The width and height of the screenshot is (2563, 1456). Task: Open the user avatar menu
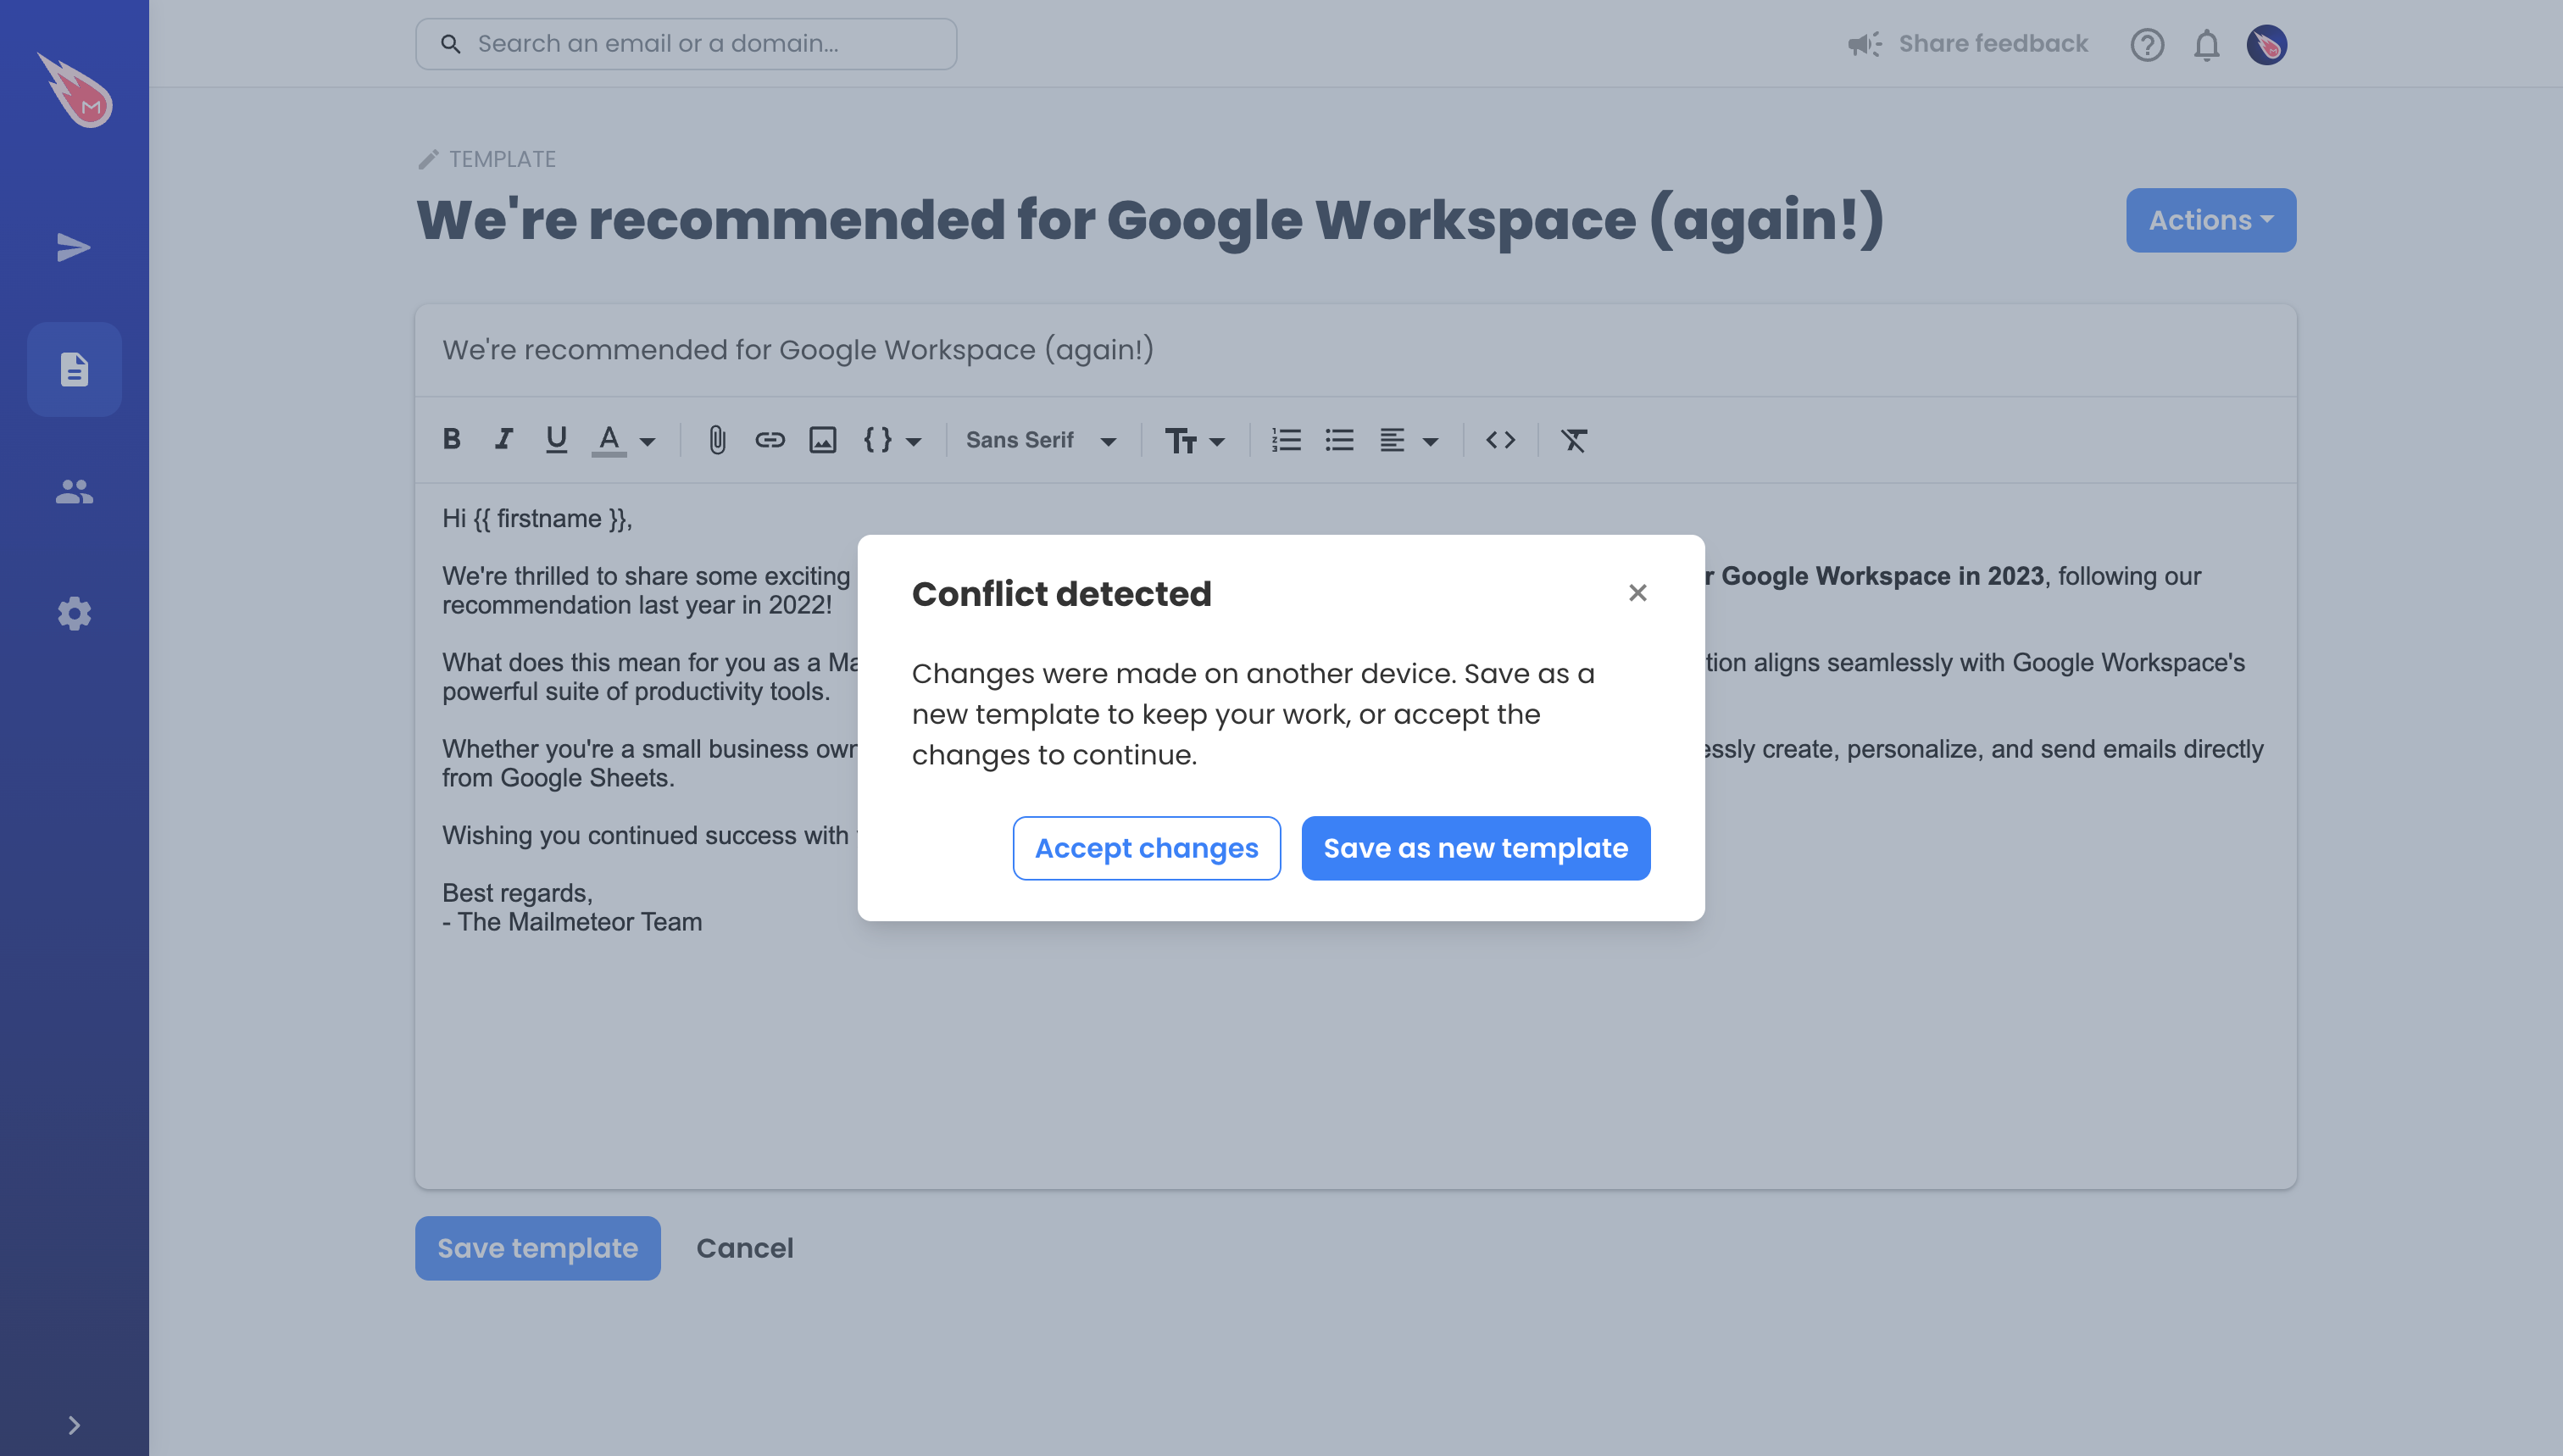2267,45
